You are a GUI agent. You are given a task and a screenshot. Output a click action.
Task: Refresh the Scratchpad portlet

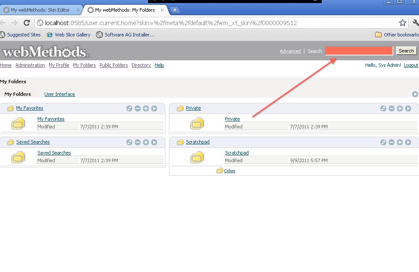click(x=383, y=142)
